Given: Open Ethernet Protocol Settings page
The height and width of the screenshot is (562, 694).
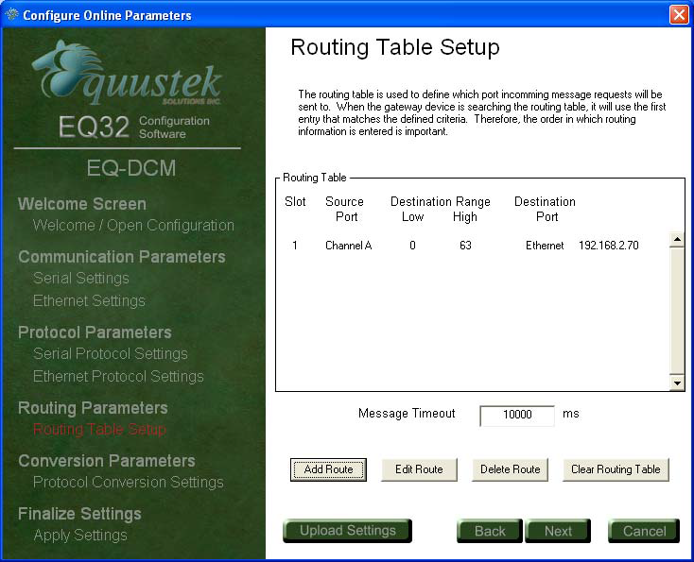Looking at the screenshot, I should 118,376.
